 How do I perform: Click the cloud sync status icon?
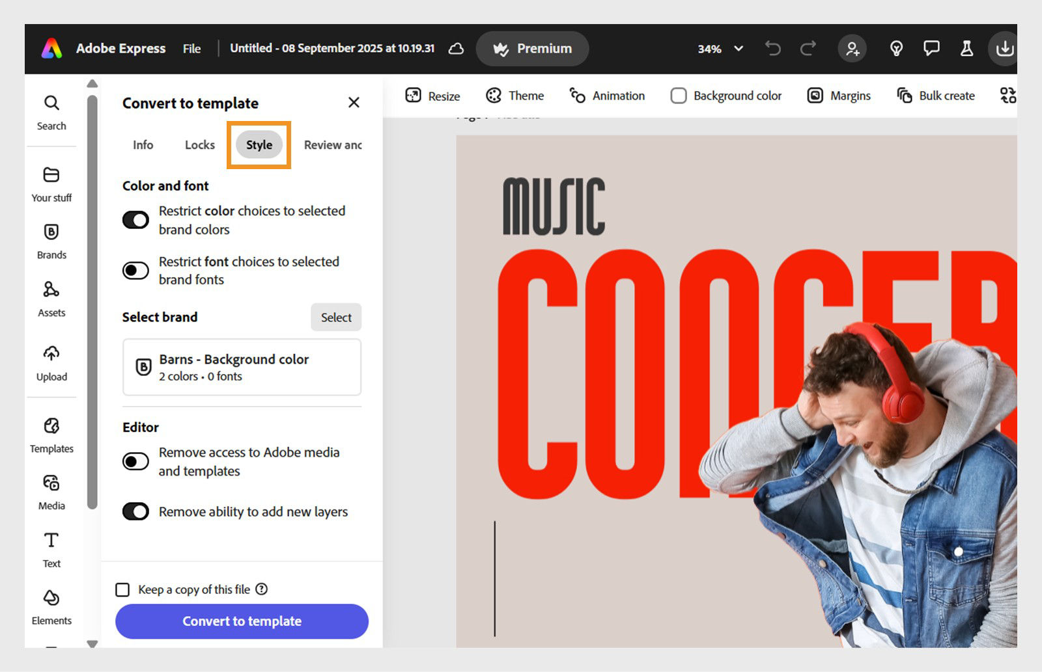[x=457, y=49]
